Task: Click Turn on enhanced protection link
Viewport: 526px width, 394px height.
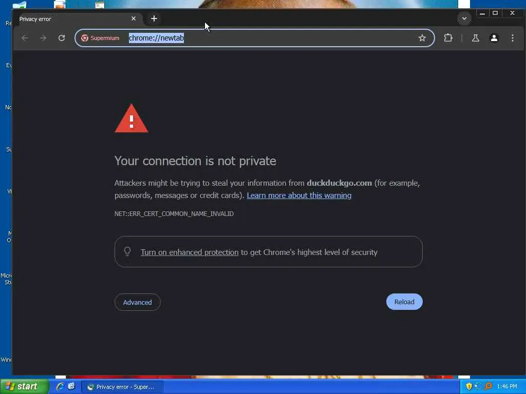Action: point(189,252)
